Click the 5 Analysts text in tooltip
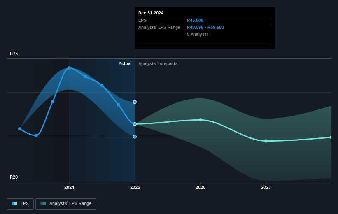This screenshot has height=214, width=338. pyautogui.click(x=198, y=34)
